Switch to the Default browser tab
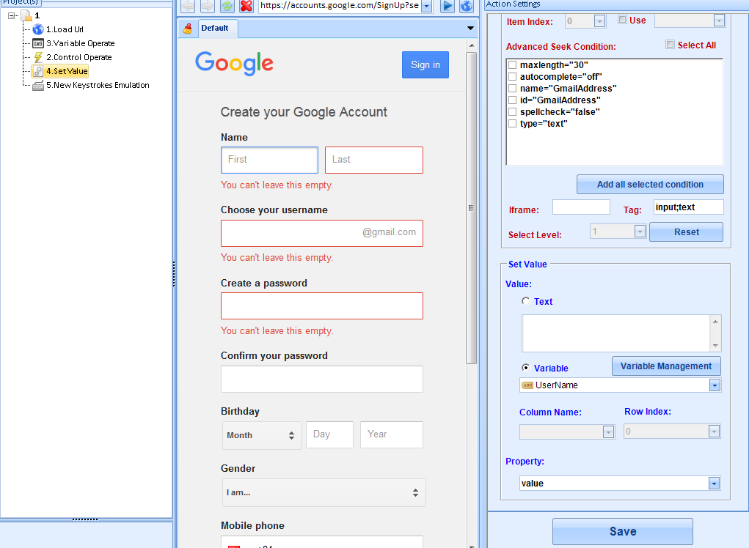 pyautogui.click(x=214, y=29)
